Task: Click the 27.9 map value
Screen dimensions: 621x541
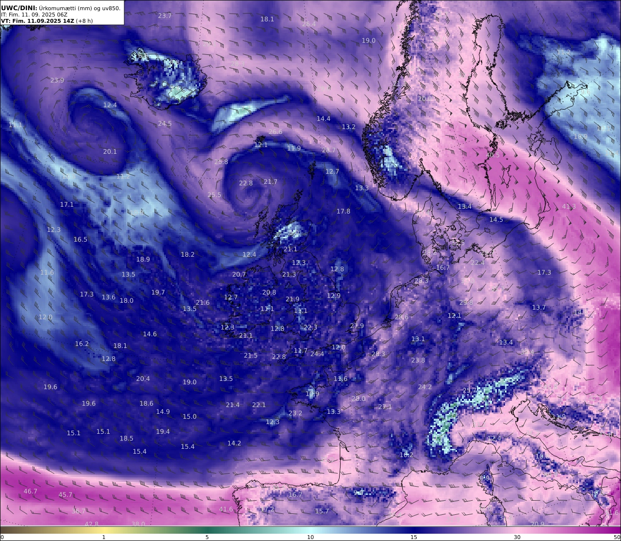Action: pos(357,326)
